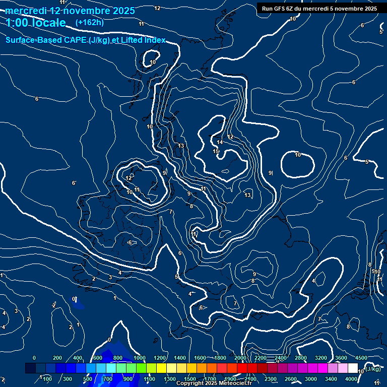Click the '4000' legend value
Image resolution: width=387 pixels, height=387 pixels.
coord(351,379)
